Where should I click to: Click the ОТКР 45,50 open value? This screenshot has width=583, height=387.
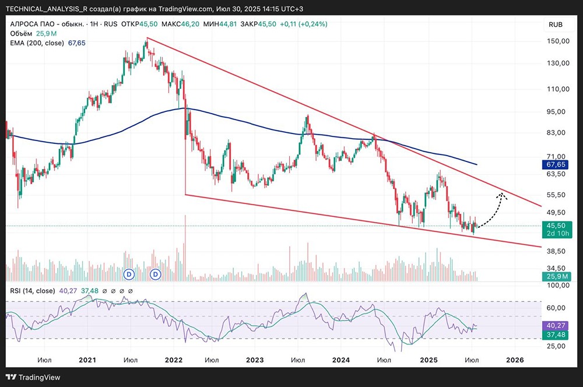(x=139, y=24)
